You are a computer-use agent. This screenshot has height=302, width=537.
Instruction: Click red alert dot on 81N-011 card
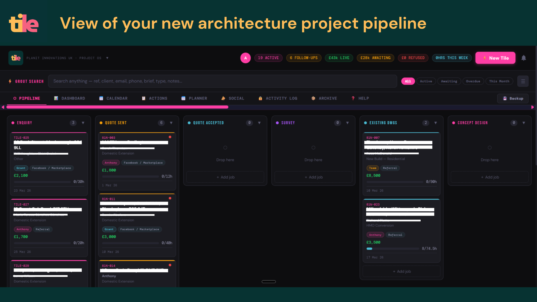170,198
